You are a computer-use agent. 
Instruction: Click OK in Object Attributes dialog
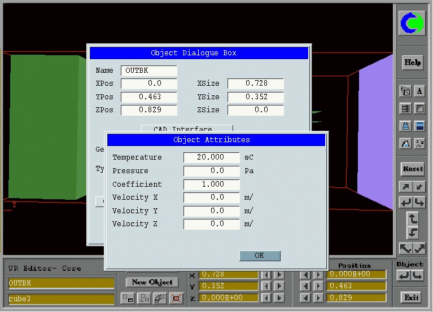tap(260, 256)
